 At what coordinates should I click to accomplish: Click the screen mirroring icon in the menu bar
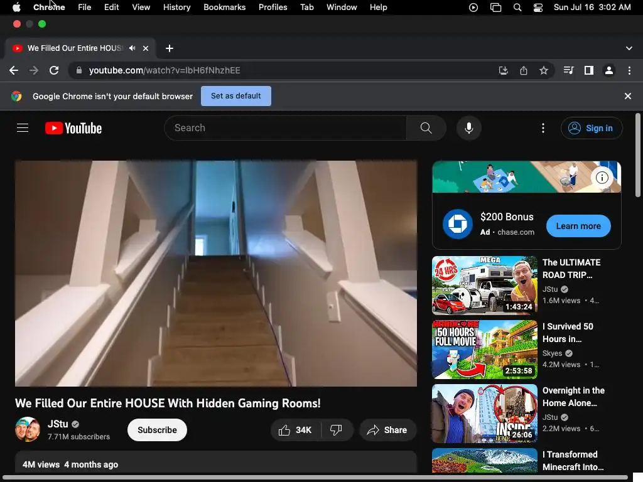[495, 8]
